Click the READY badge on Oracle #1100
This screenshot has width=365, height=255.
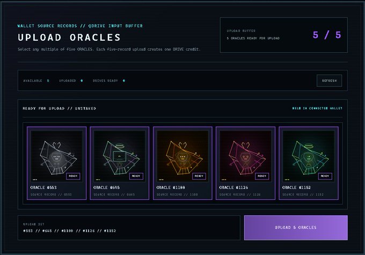(x=199, y=176)
